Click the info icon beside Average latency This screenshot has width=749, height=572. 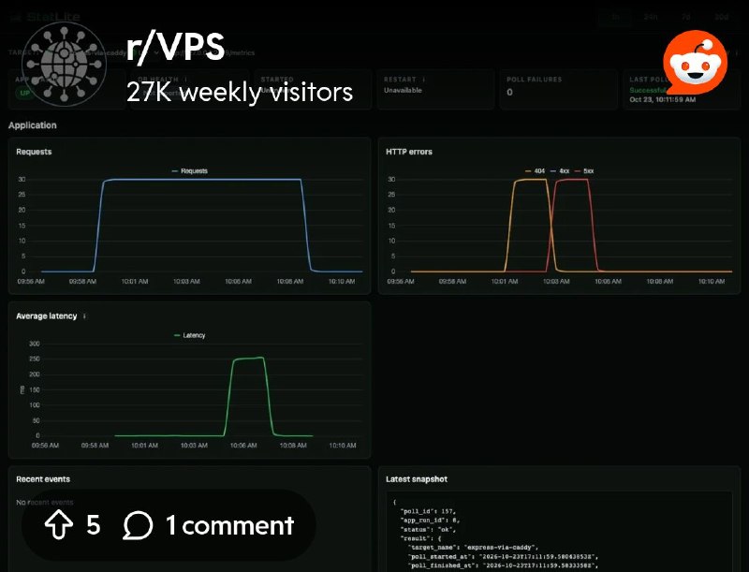pyautogui.click(x=84, y=316)
